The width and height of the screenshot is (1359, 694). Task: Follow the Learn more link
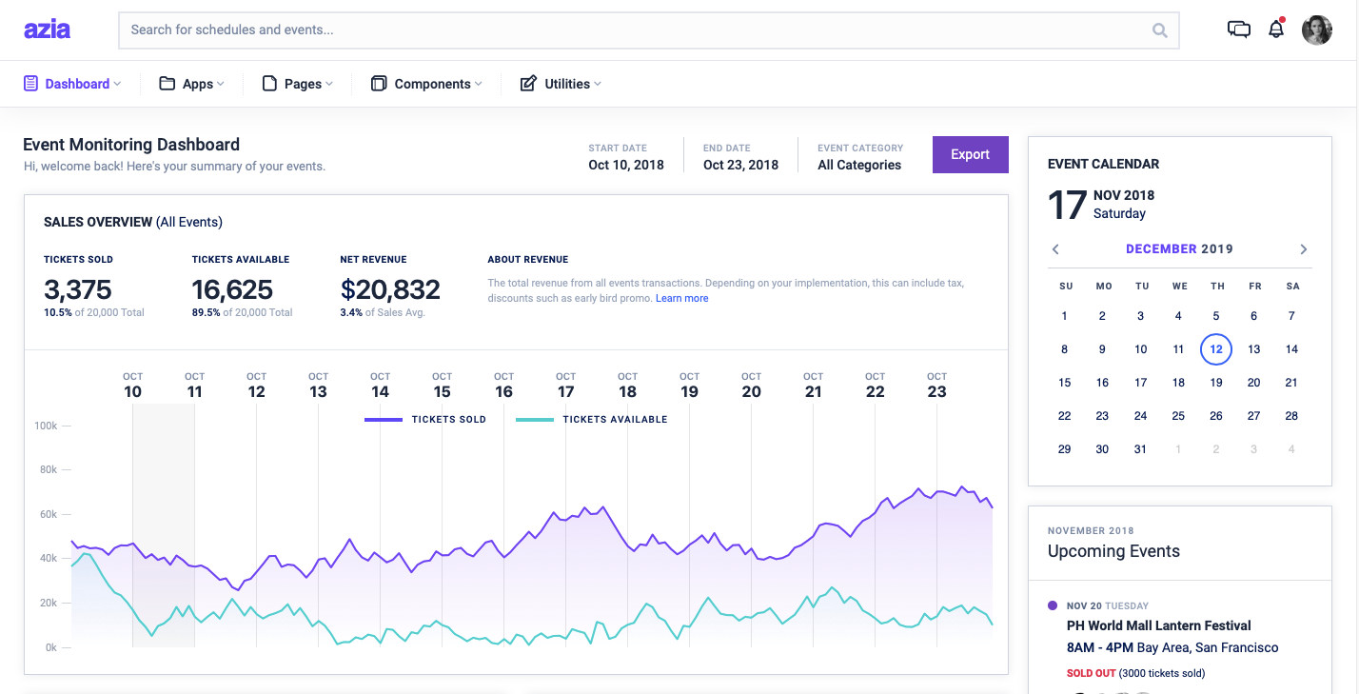[x=681, y=298]
